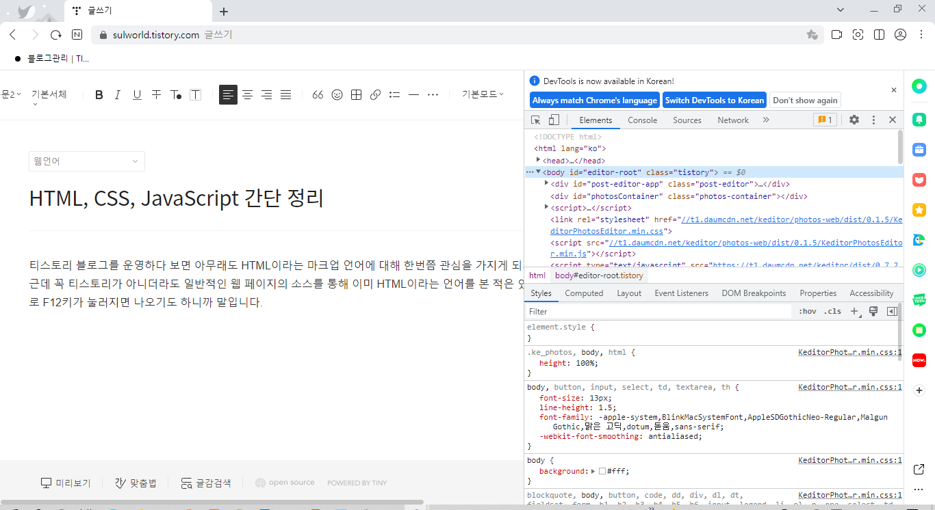This screenshot has height=510, width=935.
Task: Click Always match Chrome's language
Action: [595, 100]
